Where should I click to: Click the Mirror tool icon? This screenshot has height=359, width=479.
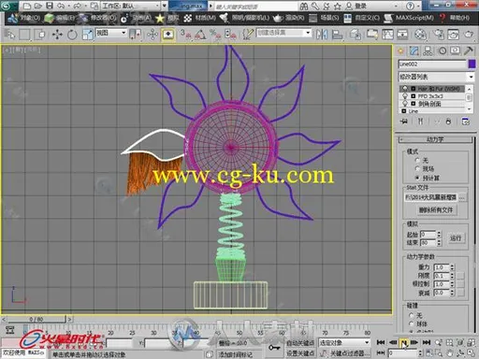(x=322, y=34)
